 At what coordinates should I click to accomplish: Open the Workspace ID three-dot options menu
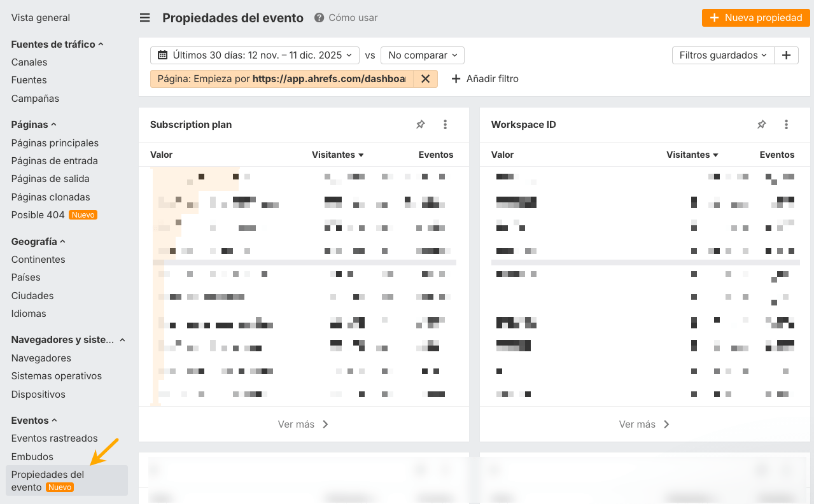click(x=786, y=124)
